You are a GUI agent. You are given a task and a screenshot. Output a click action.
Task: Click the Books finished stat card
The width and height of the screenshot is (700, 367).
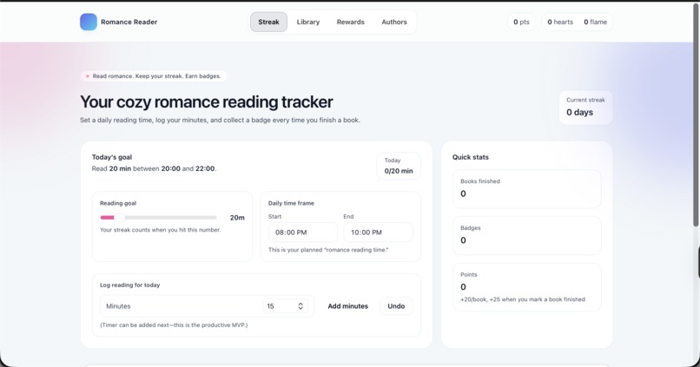point(527,188)
